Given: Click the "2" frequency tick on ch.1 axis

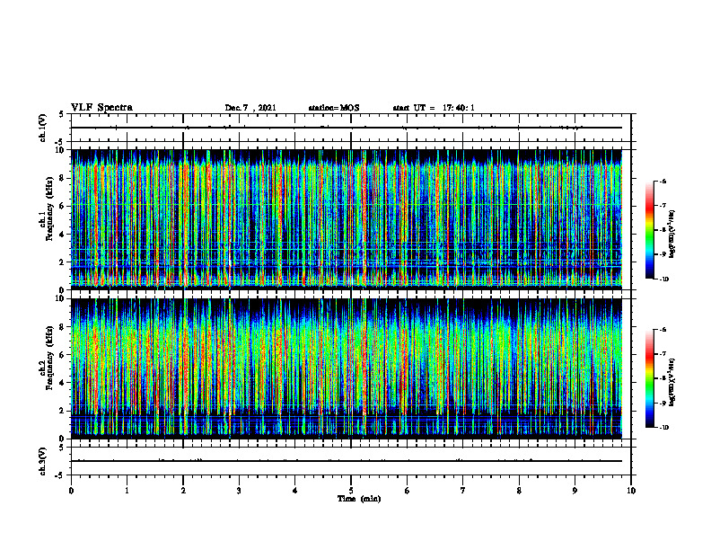Looking at the screenshot, I should pyautogui.click(x=64, y=262).
